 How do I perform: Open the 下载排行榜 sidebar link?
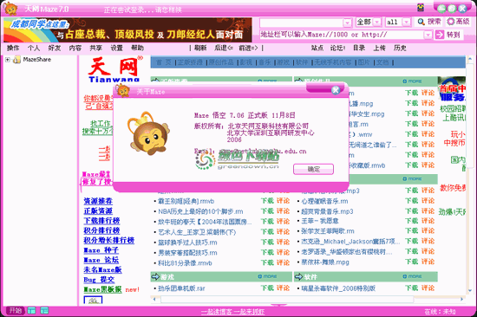click(101, 221)
